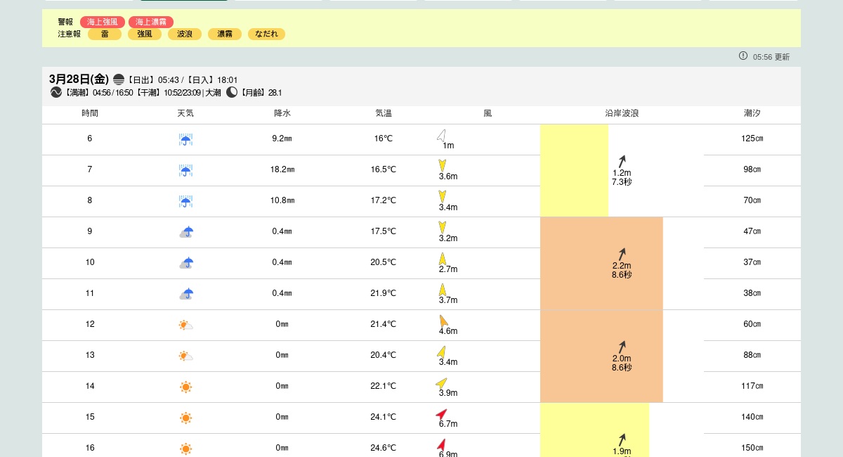Viewport: 843px width, 457px height.
Task: Click the heavy rain icon at 6時
Action: point(185,139)
